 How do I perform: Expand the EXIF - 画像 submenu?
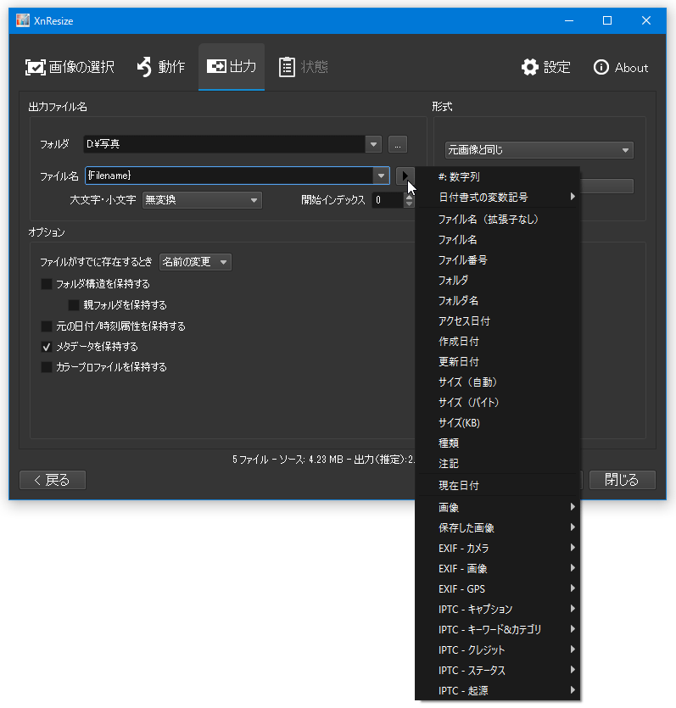coord(497,568)
